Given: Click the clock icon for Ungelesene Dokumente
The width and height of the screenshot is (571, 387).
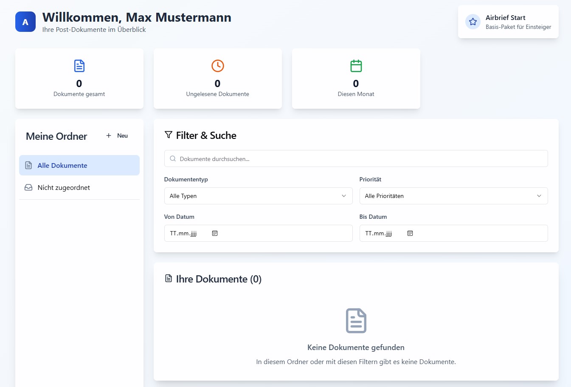Looking at the screenshot, I should pyautogui.click(x=217, y=66).
